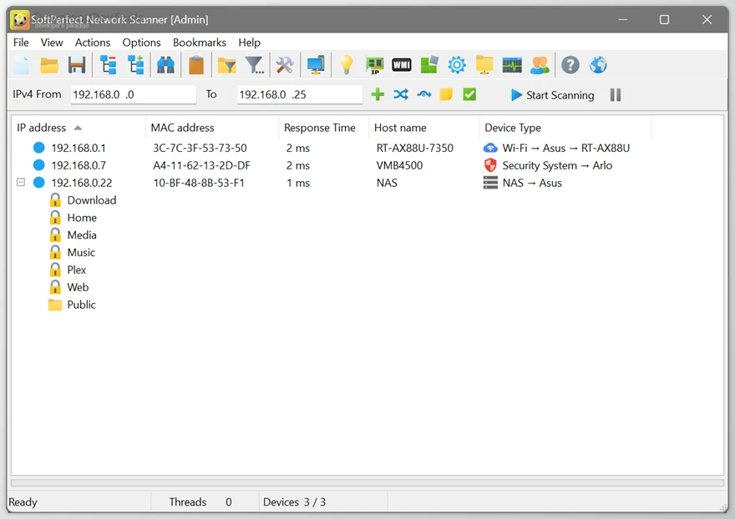Add IP range with green plus
Image resolution: width=735 pixels, height=519 pixels.
coord(378,94)
